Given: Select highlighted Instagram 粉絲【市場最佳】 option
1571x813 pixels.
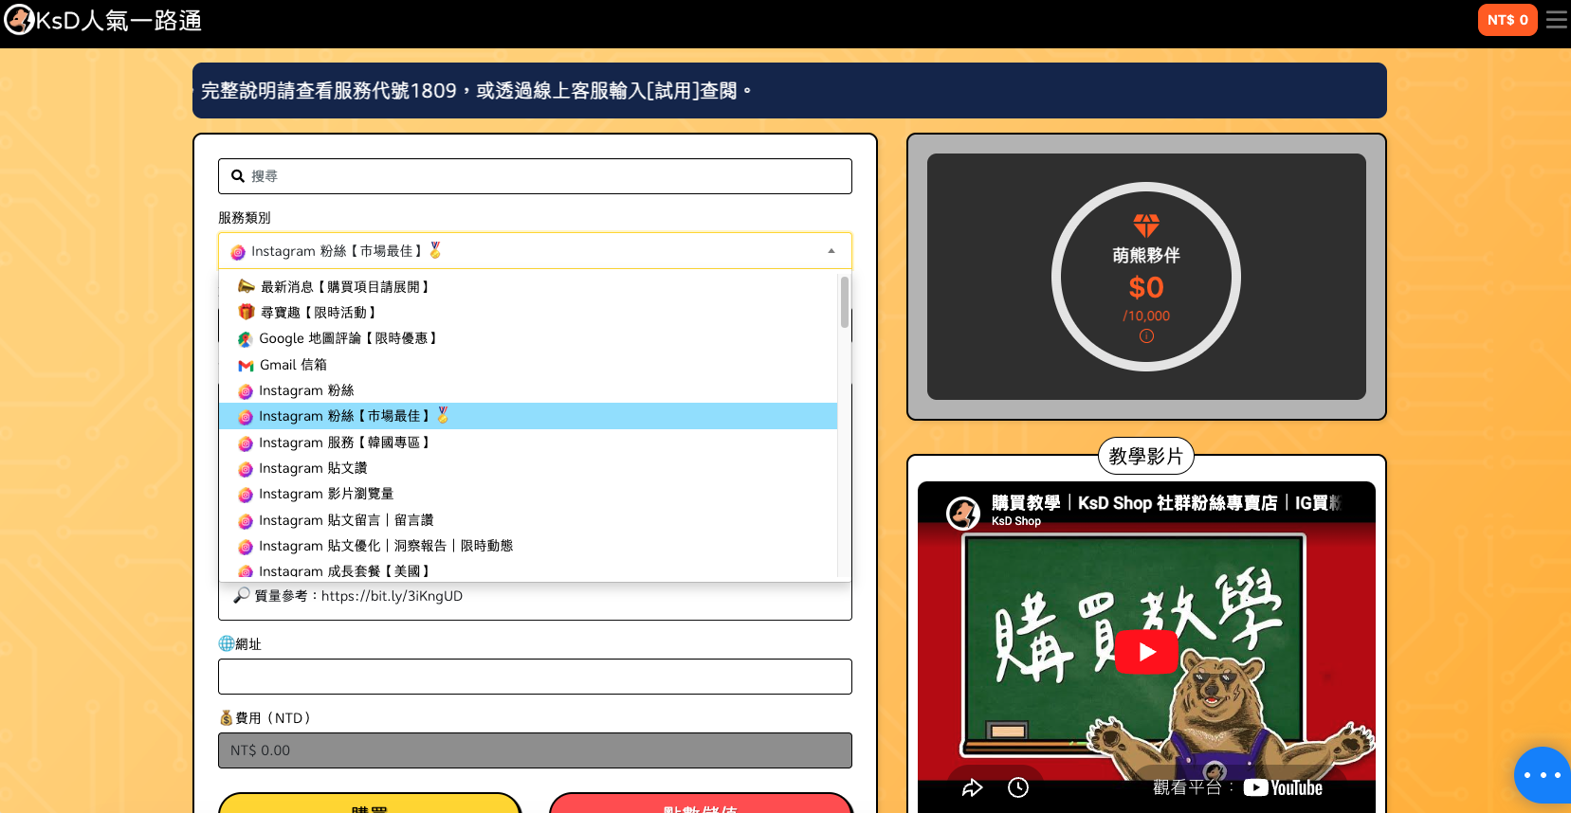Looking at the screenshot, I should [x=528, y=416].
